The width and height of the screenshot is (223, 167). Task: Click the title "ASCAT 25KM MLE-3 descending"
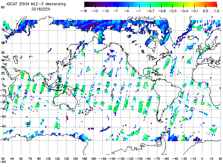click(x=36, y=4)
